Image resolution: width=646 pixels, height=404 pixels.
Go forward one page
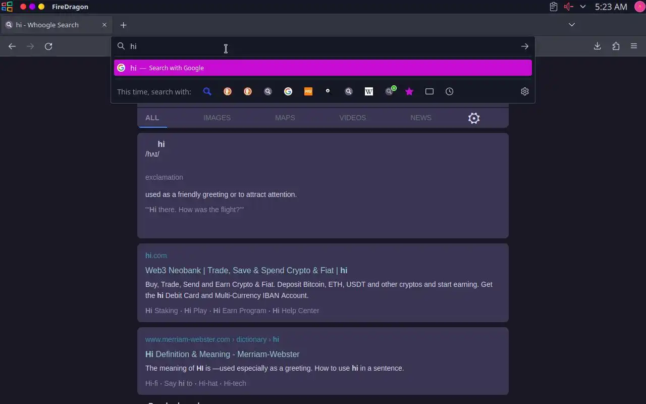point(30,46)
